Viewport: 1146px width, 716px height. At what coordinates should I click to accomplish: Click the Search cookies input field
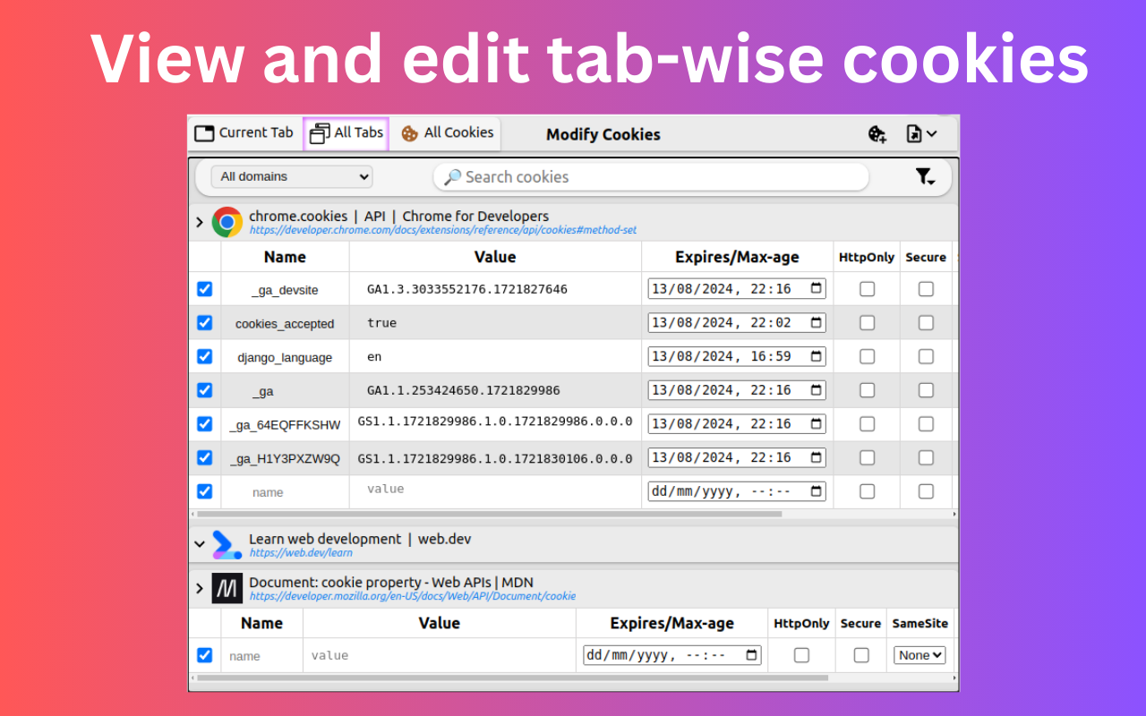pos(651,177)
